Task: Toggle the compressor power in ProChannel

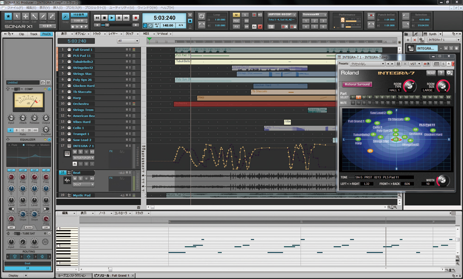Action: click(50, 89)
